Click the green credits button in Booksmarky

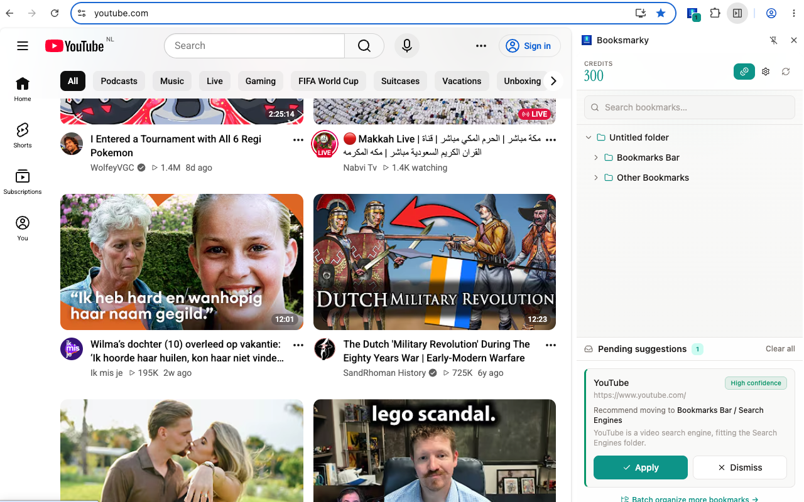[x=744, y=72]
